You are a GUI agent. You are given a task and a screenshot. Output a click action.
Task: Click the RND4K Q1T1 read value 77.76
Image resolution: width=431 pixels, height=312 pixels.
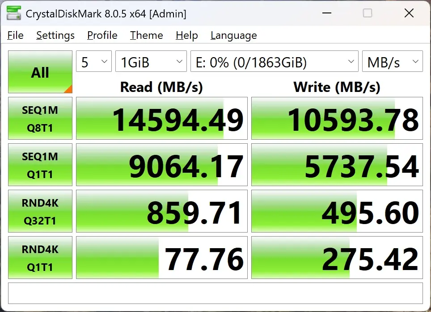(x=162, y=258)
